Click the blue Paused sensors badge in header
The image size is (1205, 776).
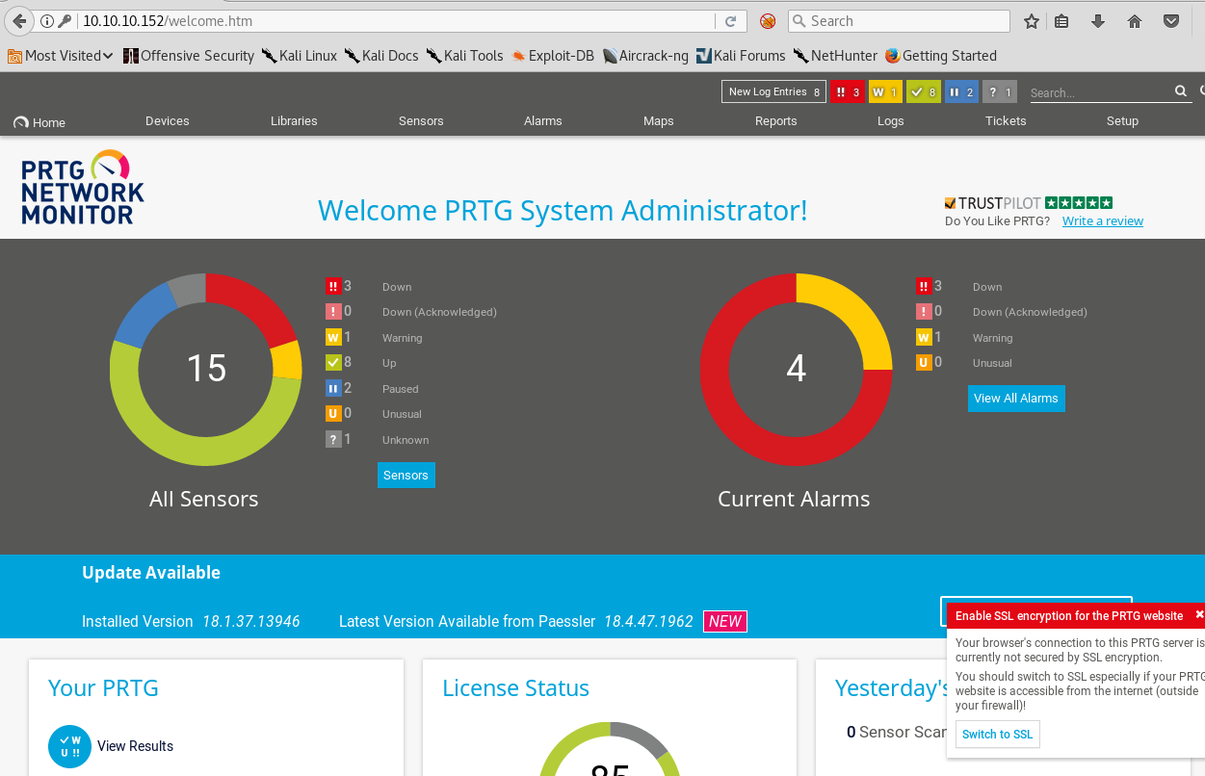pos(961,92)
